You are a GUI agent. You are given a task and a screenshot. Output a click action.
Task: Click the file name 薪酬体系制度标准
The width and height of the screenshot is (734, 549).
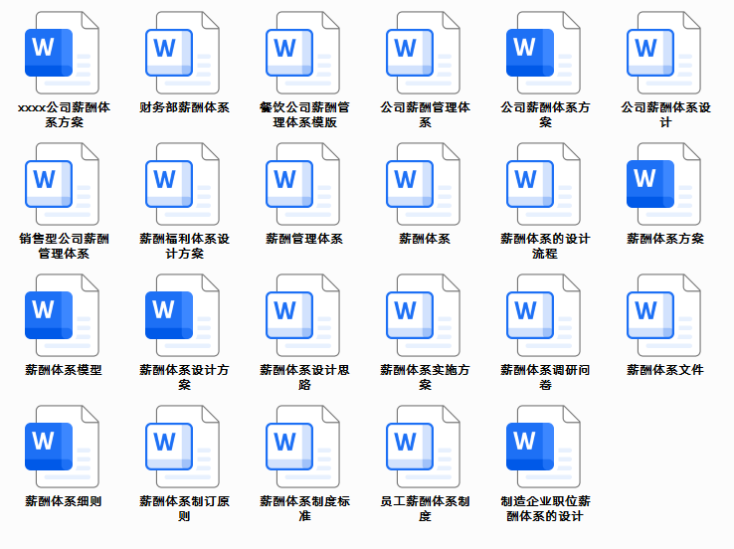[304, 508]
